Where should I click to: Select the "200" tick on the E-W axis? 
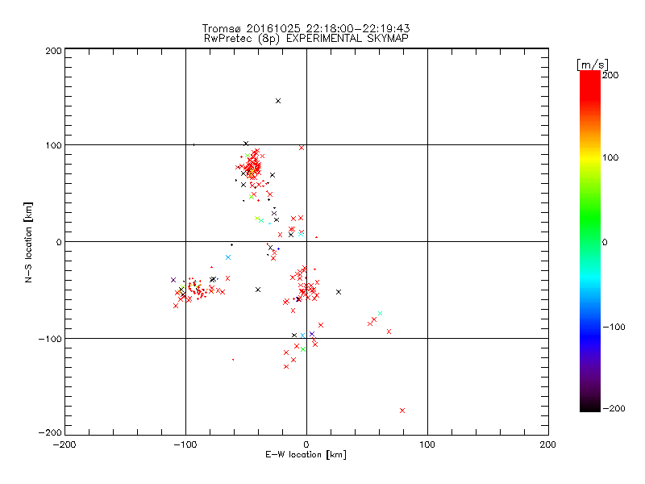pyautogui.click(x=548, y=444)
